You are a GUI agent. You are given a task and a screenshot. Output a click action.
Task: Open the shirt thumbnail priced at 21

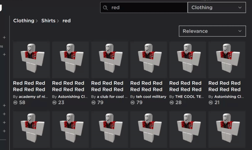pyautogui.click(x=227, y=60)
